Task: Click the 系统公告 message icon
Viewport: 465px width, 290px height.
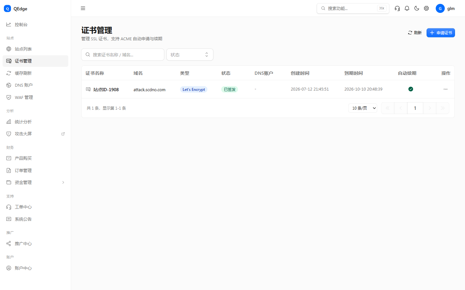Action: click(x=9, y=219)
